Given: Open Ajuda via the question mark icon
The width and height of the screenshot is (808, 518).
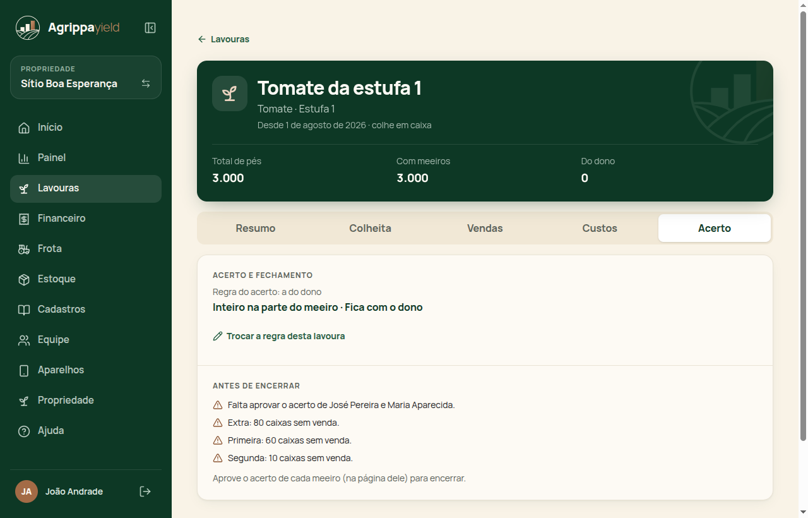Looking at the screenshot, I should click(x=24, y=431).
